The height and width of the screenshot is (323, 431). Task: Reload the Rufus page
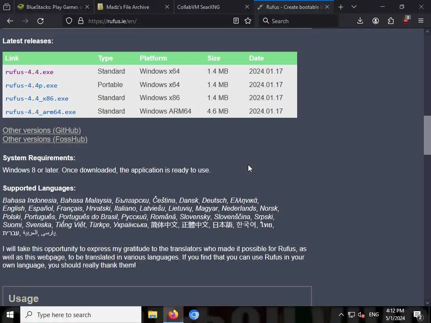(40, 21)
